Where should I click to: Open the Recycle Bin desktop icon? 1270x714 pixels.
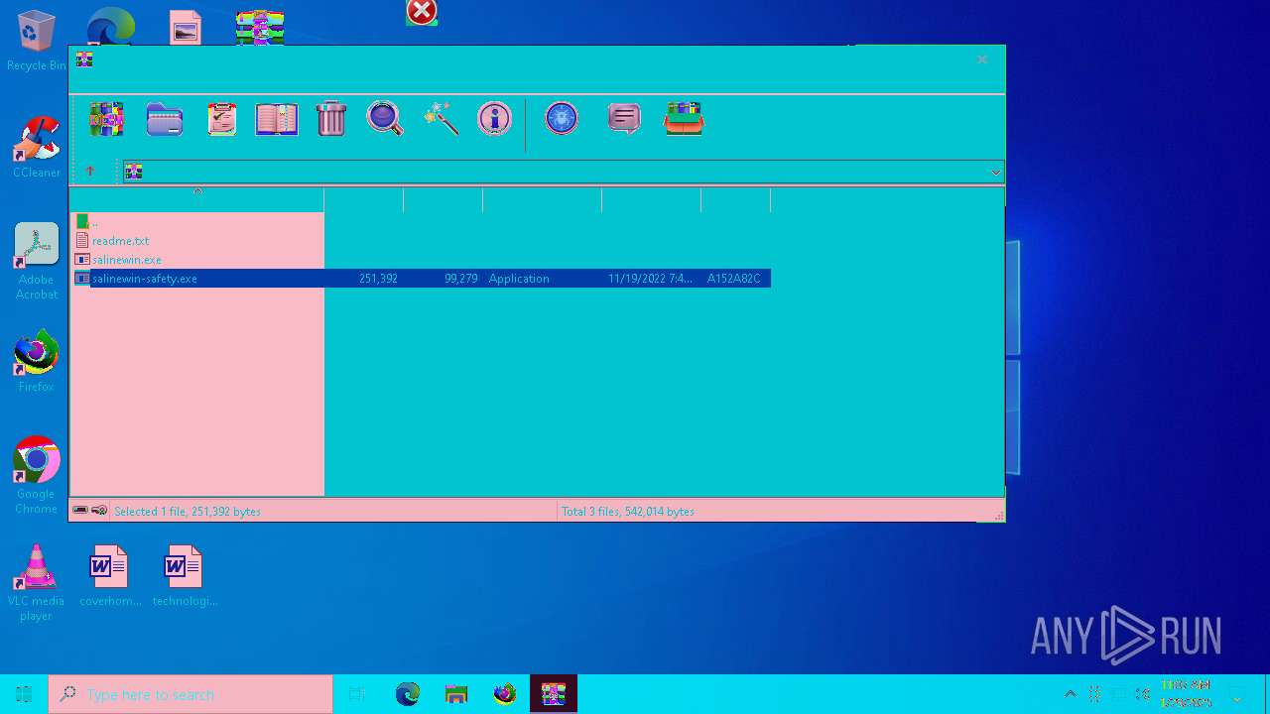[x=36, y=41]
